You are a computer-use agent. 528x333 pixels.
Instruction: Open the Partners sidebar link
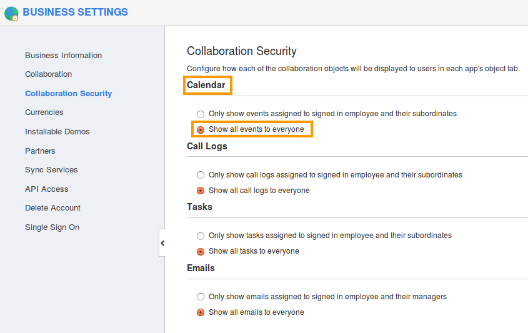[x=40, y=151]
